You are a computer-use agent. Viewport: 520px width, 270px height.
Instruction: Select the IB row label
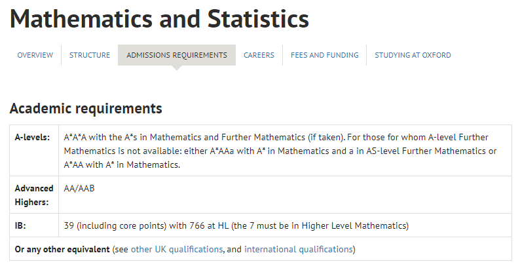coord(20,225)
